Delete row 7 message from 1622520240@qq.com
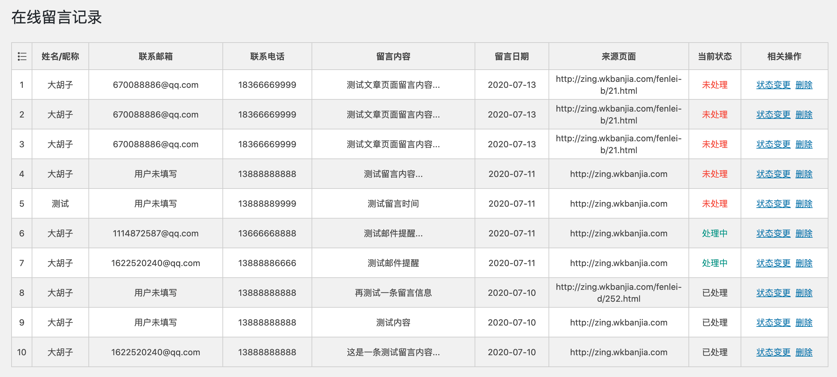 click(804, 263)
